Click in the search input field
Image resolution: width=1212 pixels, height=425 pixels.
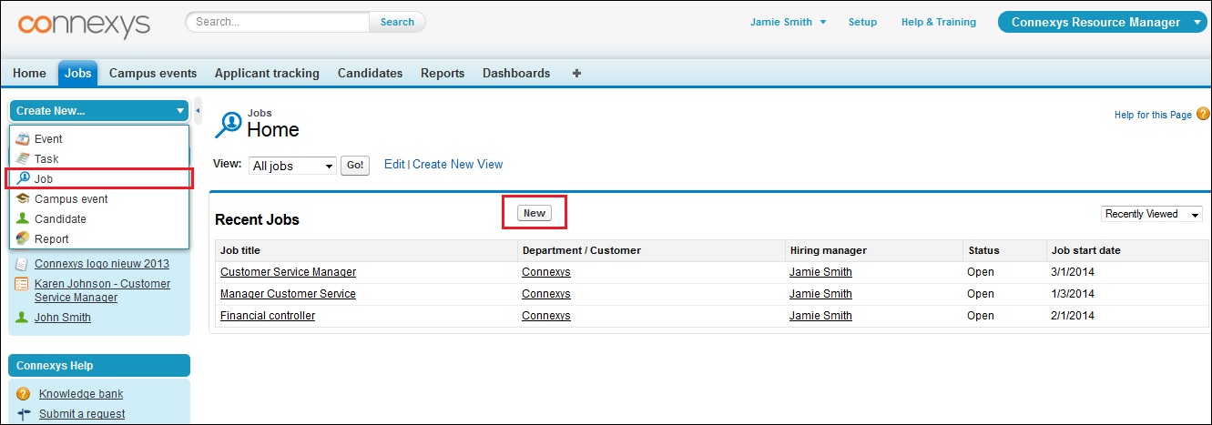(x=279, y=22)
